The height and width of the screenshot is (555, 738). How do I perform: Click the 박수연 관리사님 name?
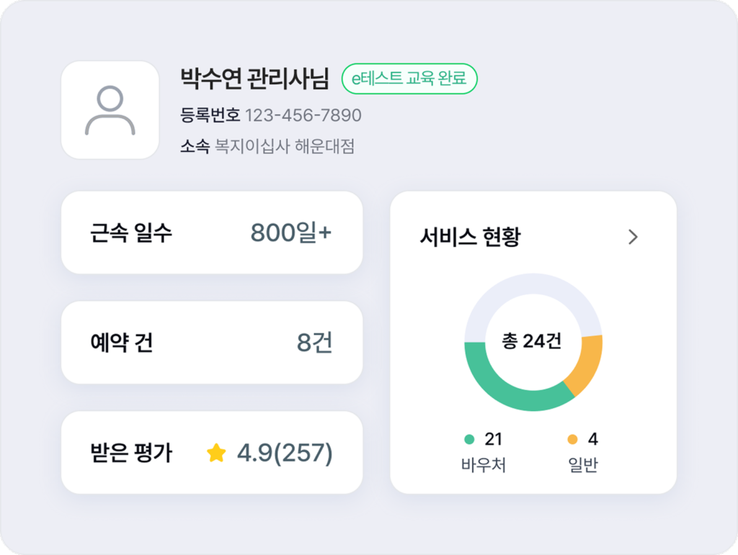pos(254,78)
